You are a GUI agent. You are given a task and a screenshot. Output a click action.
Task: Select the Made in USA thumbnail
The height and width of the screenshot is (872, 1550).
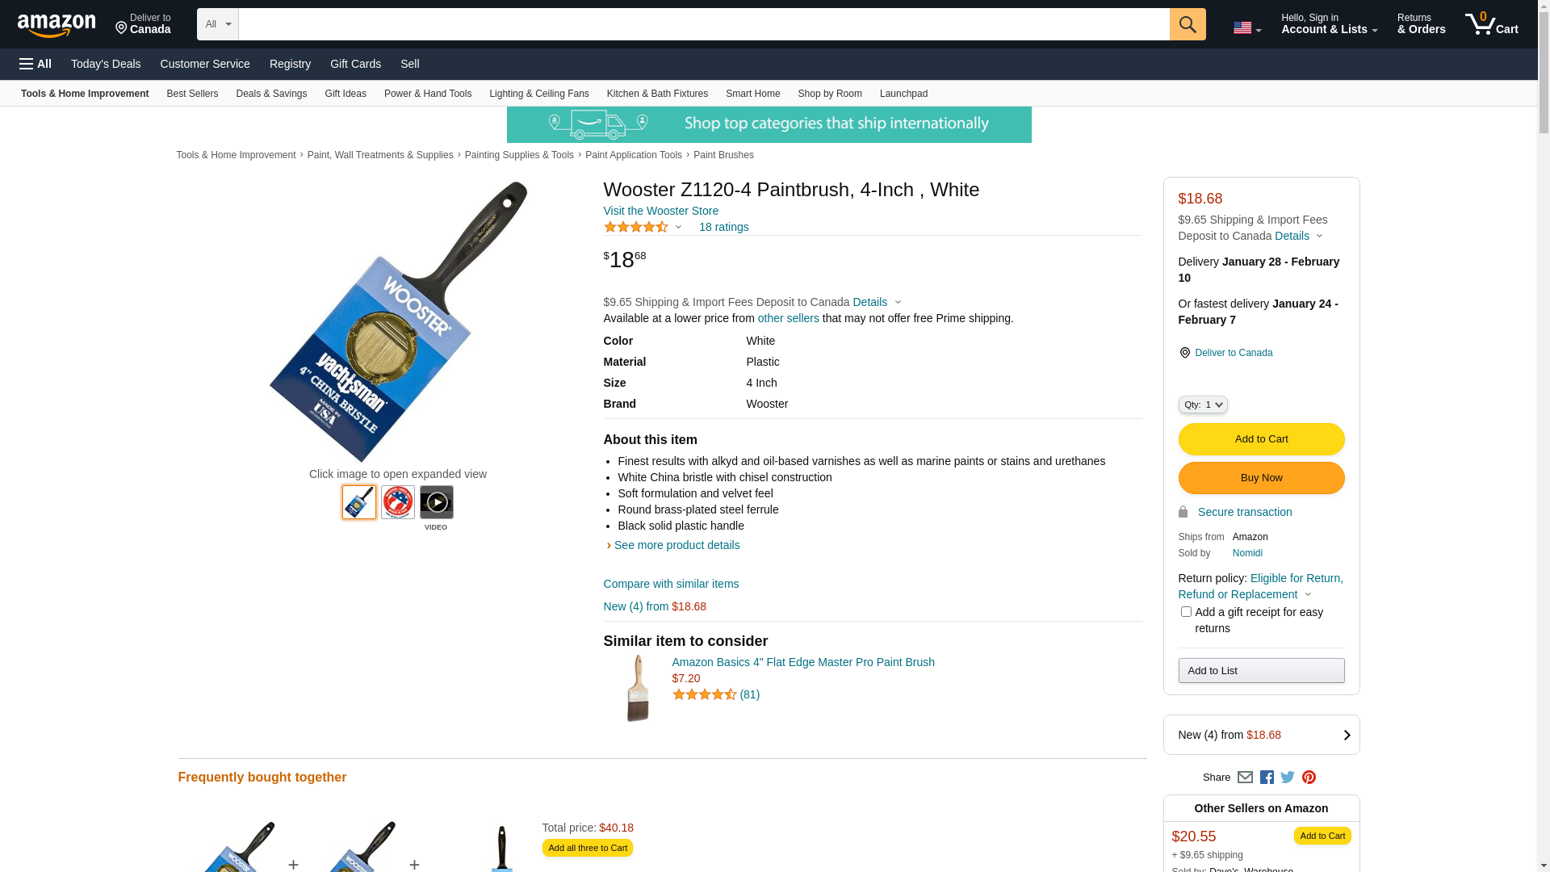coord(397,502)
